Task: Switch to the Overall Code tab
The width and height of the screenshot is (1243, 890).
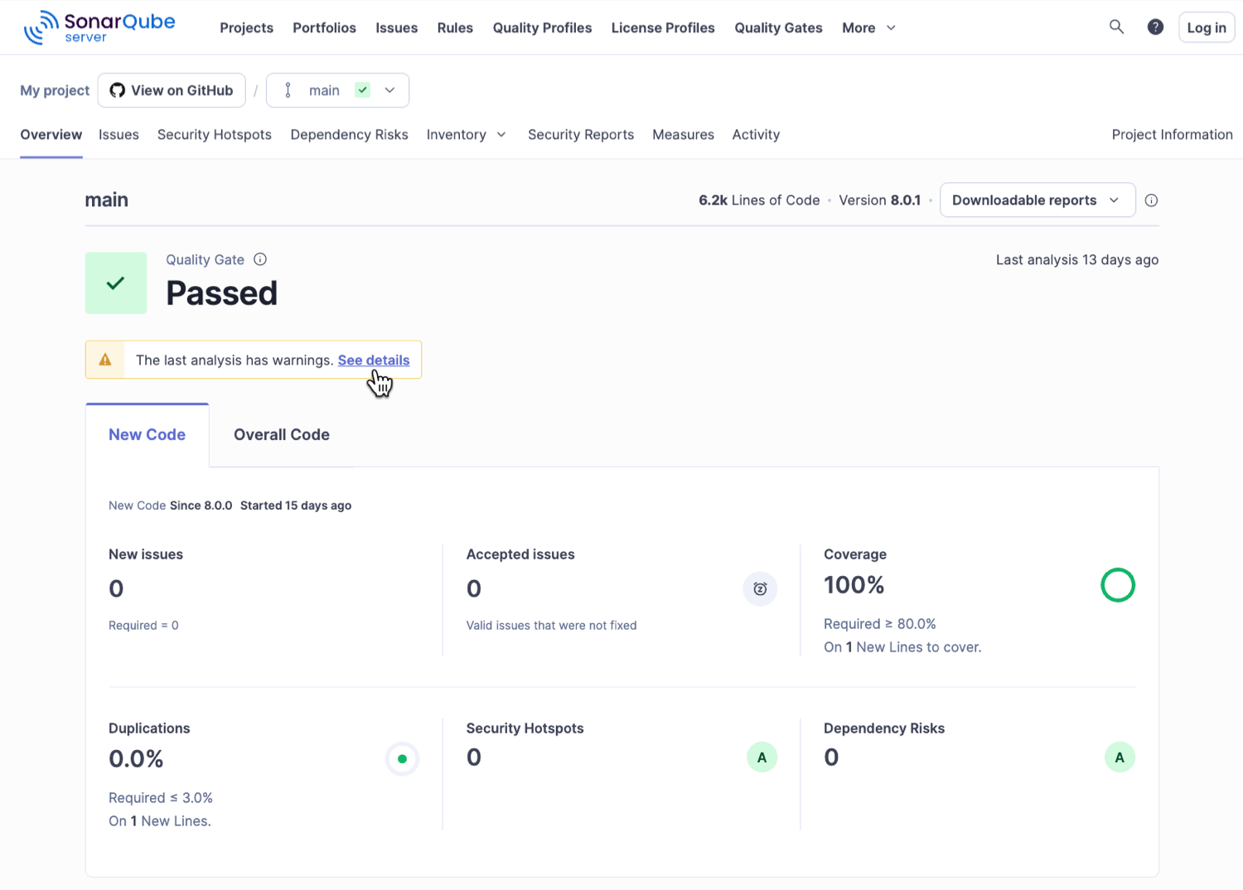Action: click(281, 434)
